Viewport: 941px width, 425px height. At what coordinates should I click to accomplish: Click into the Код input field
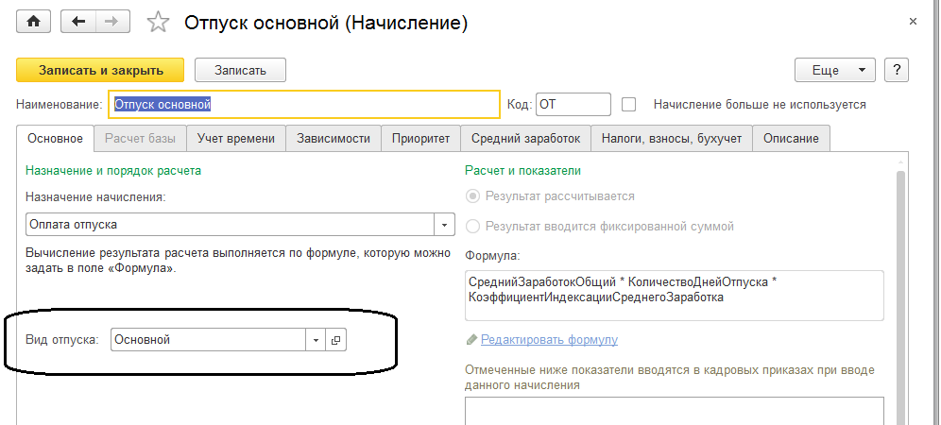coord(573,105)
